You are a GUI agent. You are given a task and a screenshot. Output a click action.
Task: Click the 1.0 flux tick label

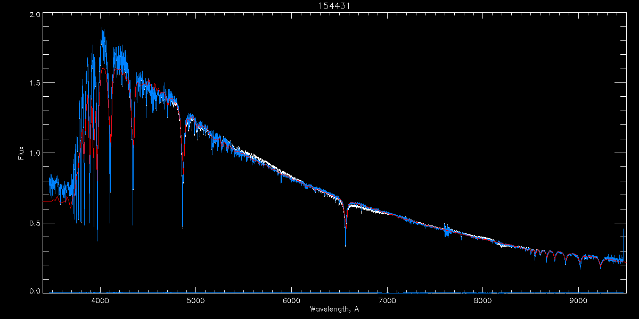point(35,153)
